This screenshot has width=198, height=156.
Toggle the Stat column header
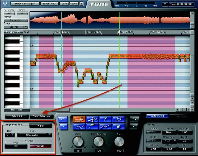click(x=26, y=32)
